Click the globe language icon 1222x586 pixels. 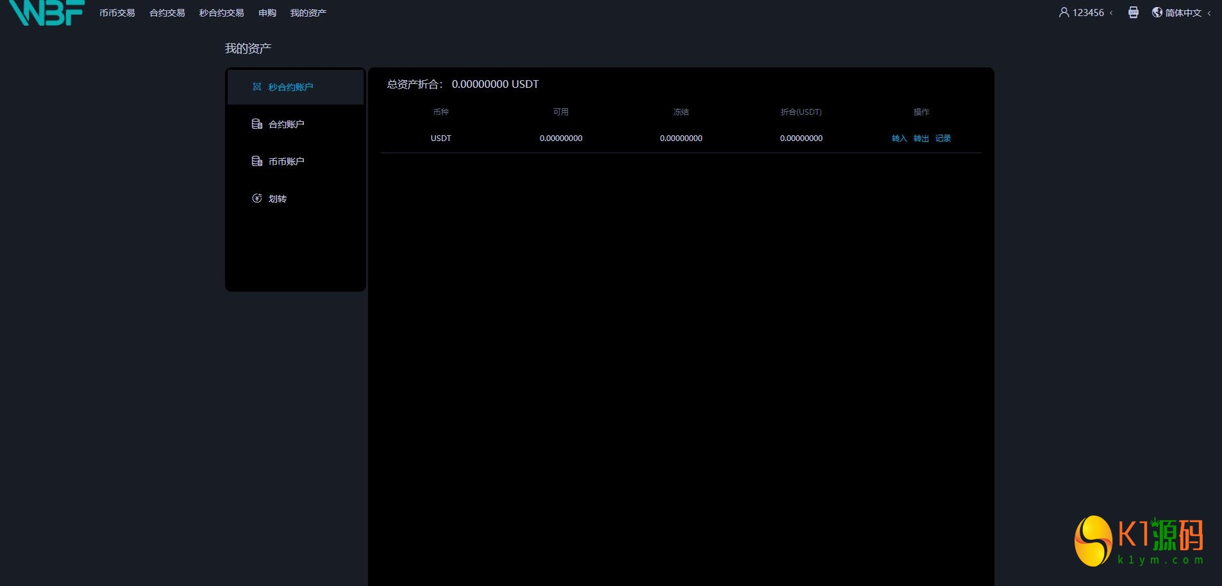[1157, 12]
